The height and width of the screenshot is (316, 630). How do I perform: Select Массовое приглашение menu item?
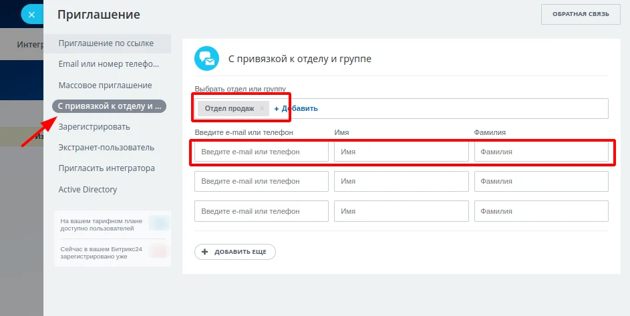click(x=107, y=86)
